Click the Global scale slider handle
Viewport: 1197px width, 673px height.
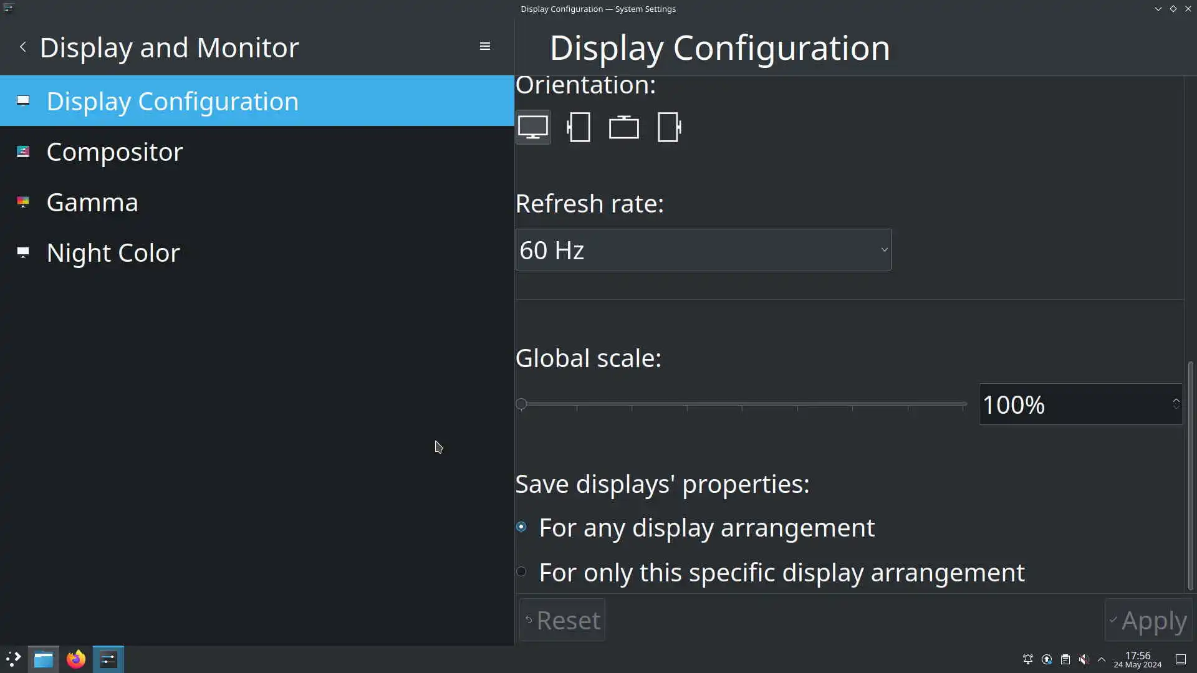522,404
